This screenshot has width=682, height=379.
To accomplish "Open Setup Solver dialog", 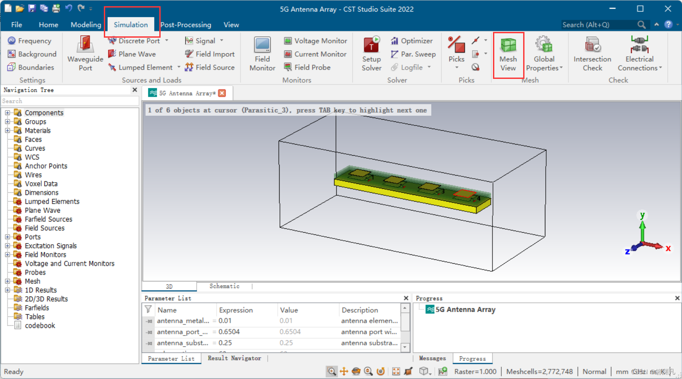I will (371, 54).
